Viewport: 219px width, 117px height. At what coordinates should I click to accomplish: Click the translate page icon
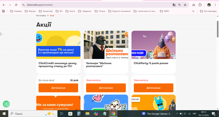click(x=174, y=5)
